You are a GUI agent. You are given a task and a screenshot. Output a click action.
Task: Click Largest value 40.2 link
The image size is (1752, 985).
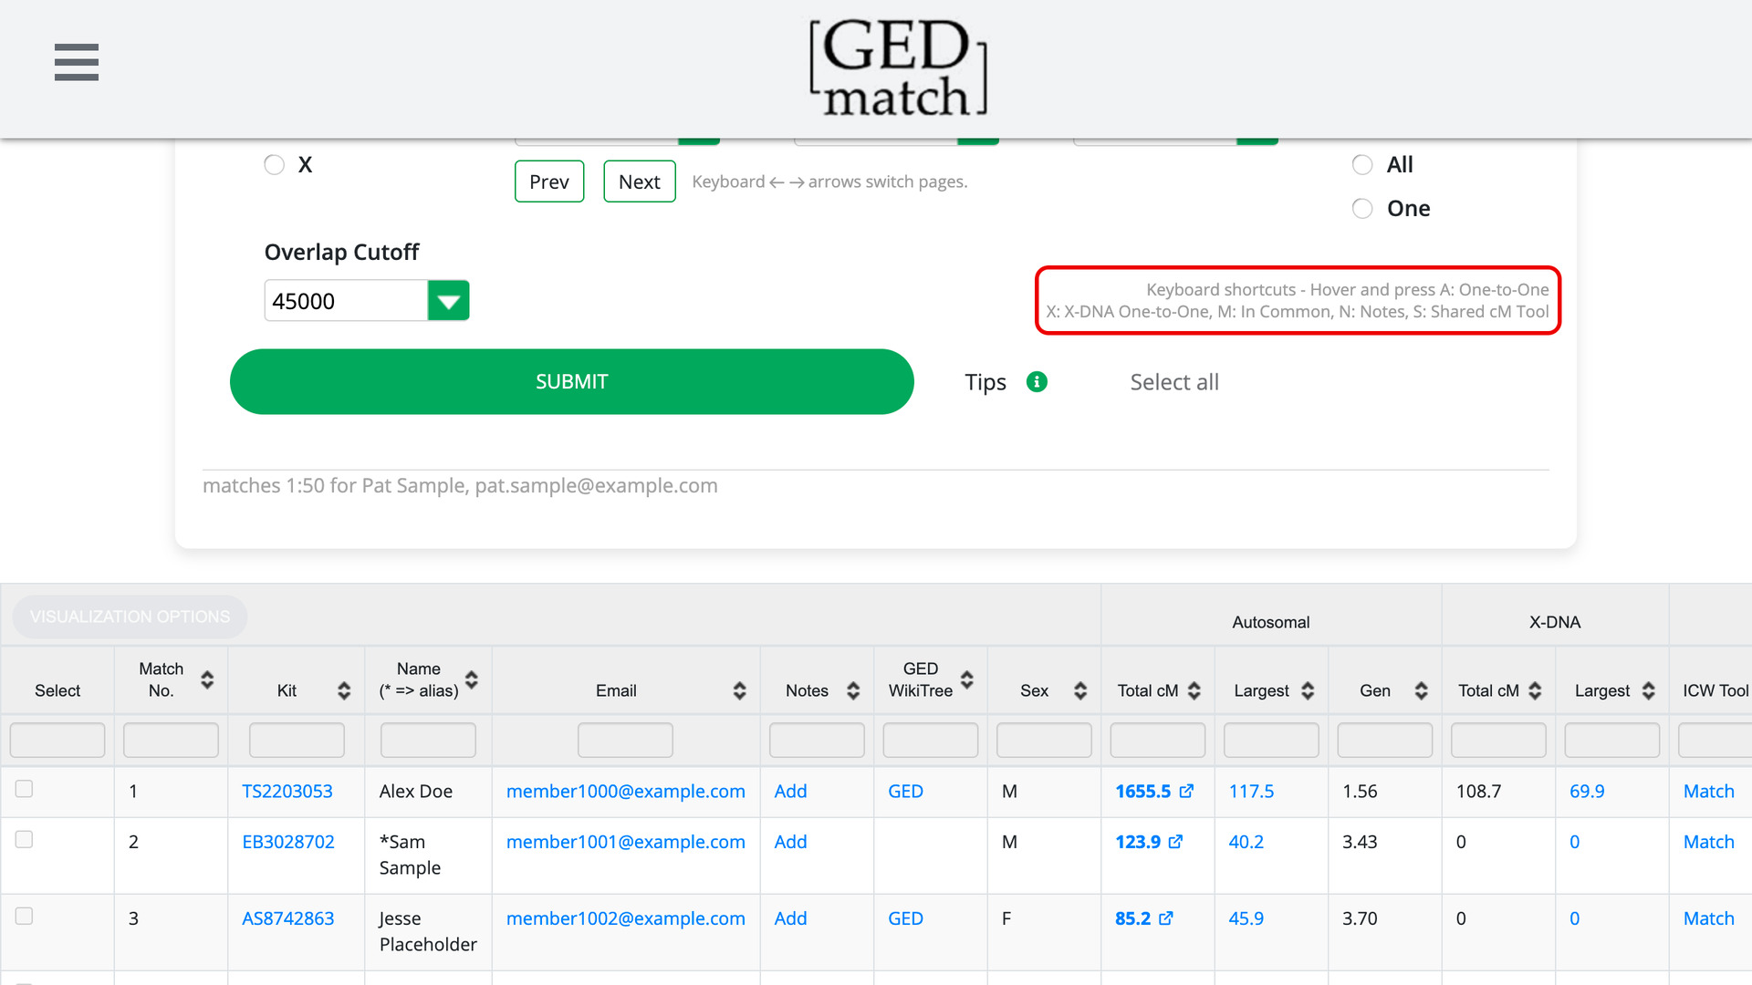point(1246,842)
